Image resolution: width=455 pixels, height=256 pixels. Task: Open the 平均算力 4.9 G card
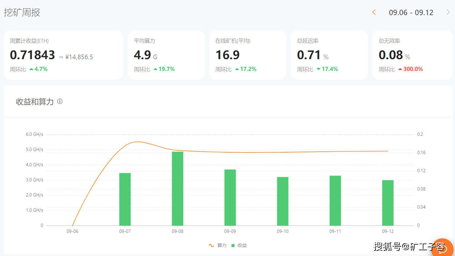tap(166, 55)
